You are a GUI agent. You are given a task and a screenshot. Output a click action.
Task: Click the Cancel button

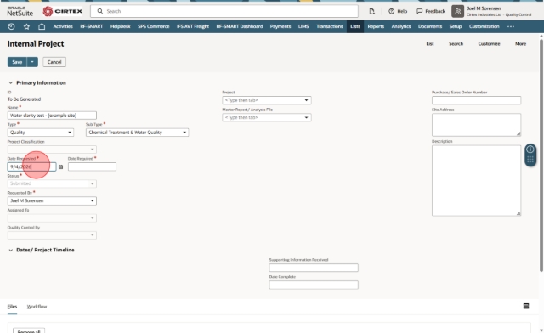tap(54, 62)
